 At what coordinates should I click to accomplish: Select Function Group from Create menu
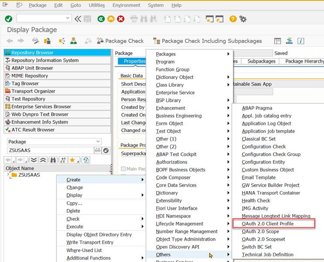[173, 69]
